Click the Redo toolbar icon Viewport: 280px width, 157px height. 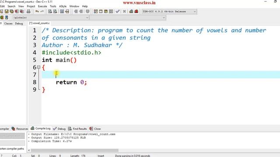point(42,11)
